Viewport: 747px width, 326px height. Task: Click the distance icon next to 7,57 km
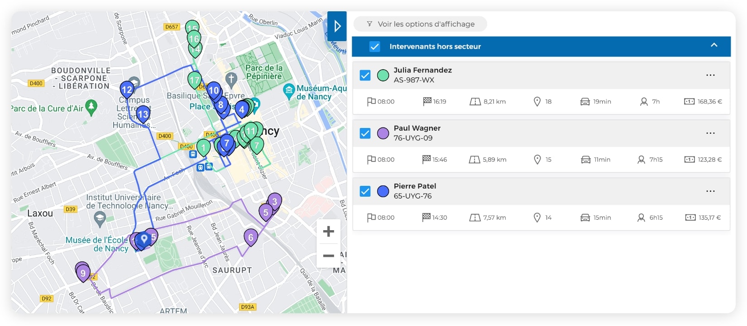pyautogui.click(x=475, y=217)
